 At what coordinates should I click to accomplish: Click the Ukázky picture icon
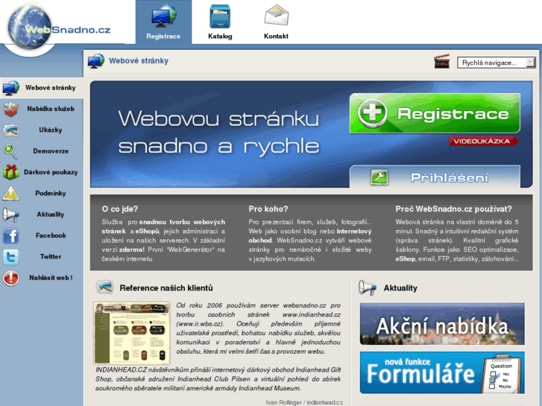click(10, 130)
